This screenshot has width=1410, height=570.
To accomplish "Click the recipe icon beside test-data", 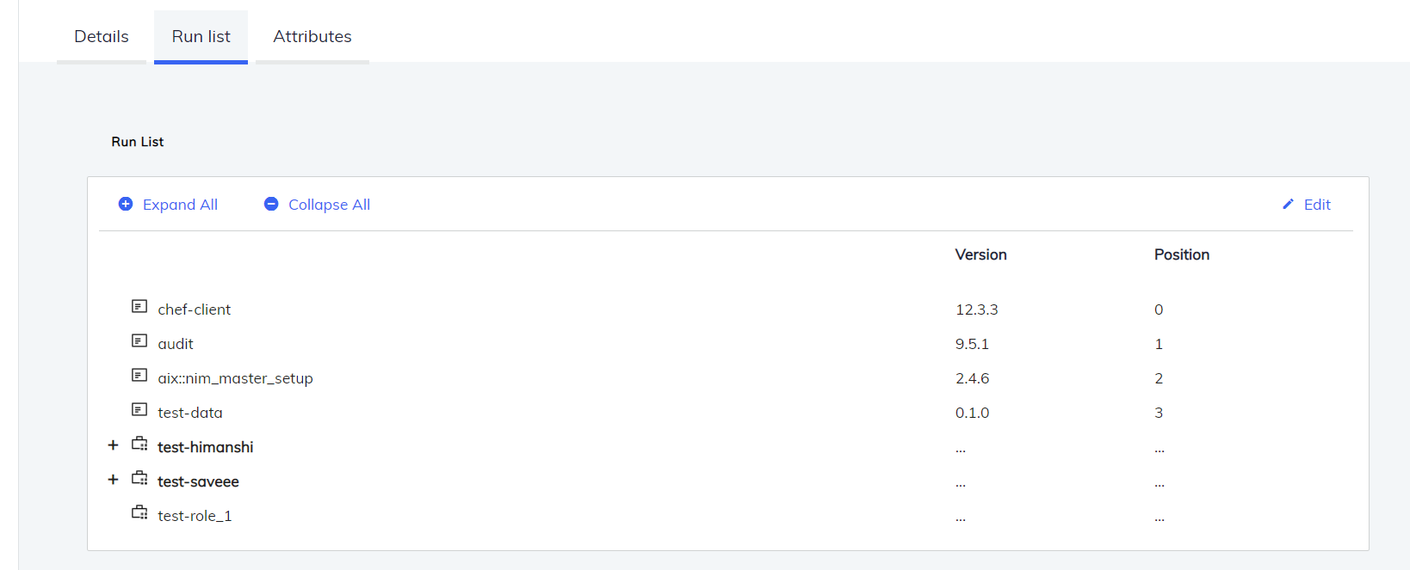I will click(139, 409).
